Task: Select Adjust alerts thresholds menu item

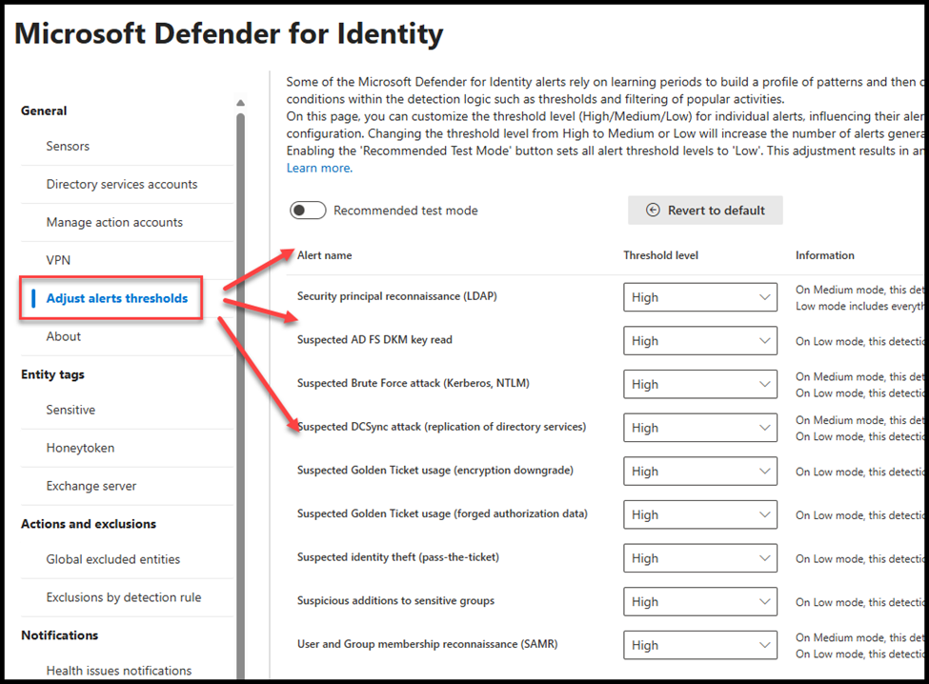Action: click(116, 298)
